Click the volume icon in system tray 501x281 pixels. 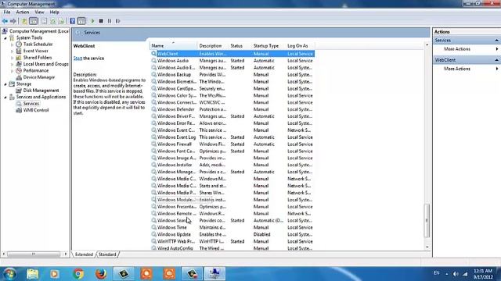456,274
